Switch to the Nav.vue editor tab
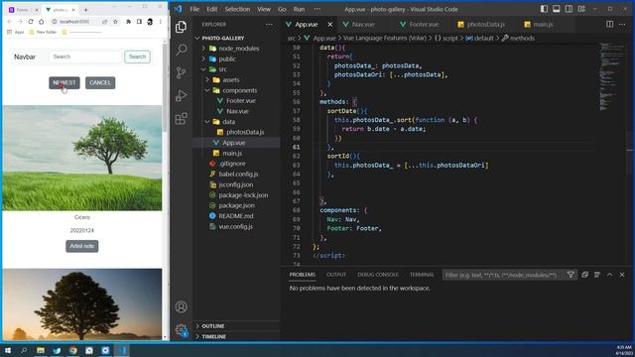 (x=363, y=24)
